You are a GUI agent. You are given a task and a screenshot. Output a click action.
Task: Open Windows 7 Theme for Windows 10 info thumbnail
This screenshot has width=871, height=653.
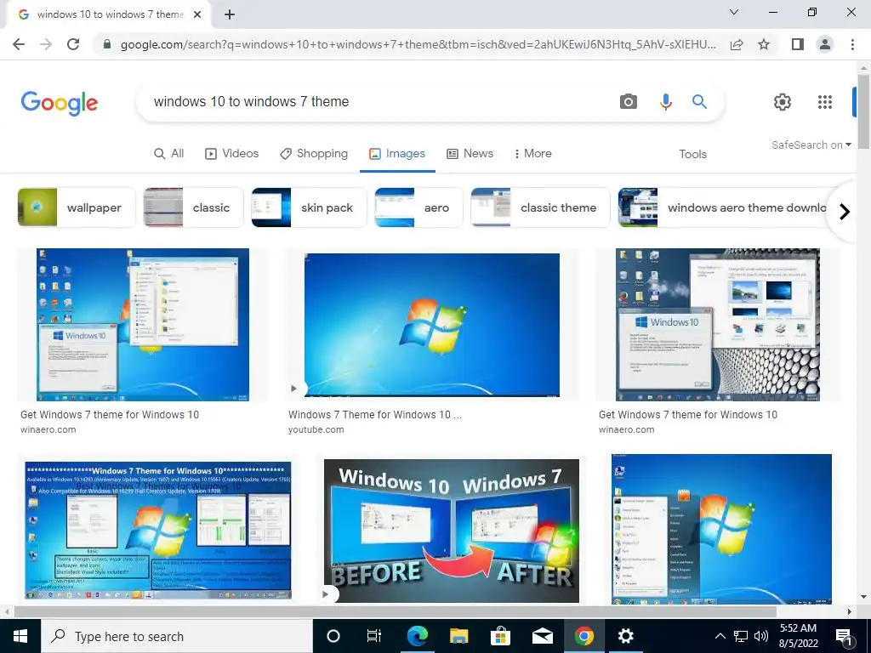[157, 531]
